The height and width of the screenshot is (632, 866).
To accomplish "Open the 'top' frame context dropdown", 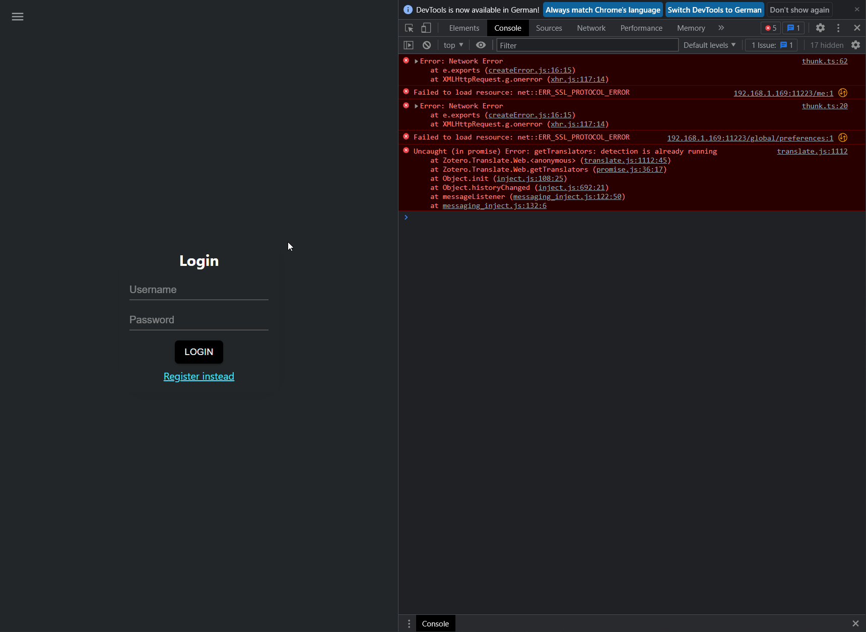I will point(452,45).
